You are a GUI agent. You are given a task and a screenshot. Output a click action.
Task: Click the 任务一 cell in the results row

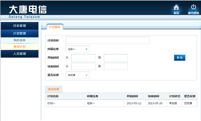pyautogui.click(x=105, y=103)
